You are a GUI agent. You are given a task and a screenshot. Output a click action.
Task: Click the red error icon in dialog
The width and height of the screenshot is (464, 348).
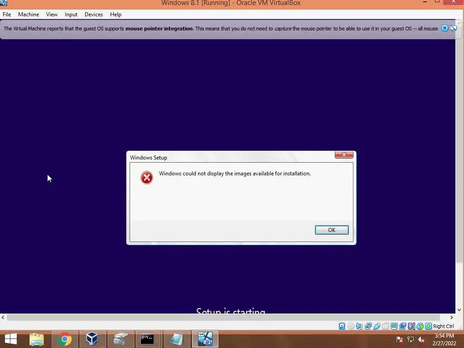[146, 178]
